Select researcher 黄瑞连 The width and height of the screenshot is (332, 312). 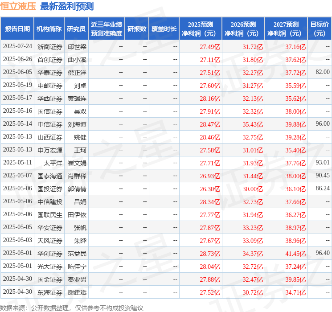(x=77, y=99)
